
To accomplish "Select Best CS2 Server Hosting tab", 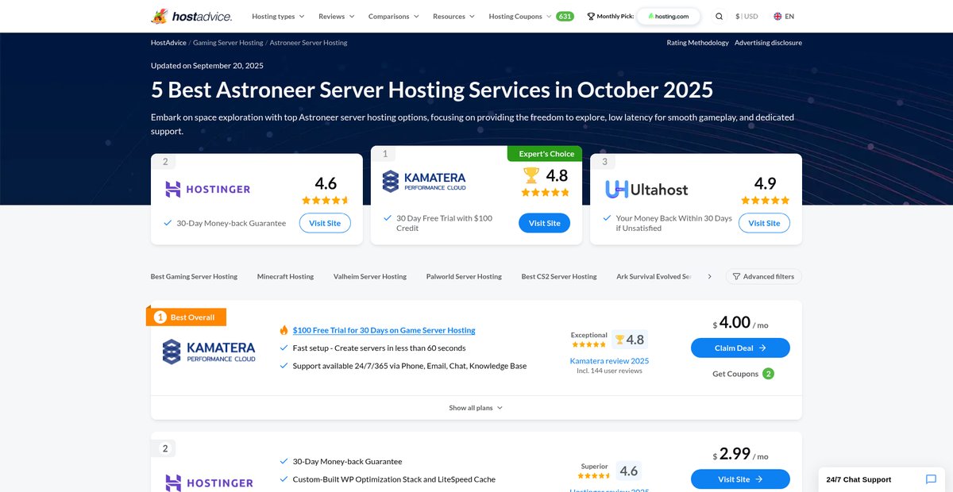I will [x=559, y=276].
